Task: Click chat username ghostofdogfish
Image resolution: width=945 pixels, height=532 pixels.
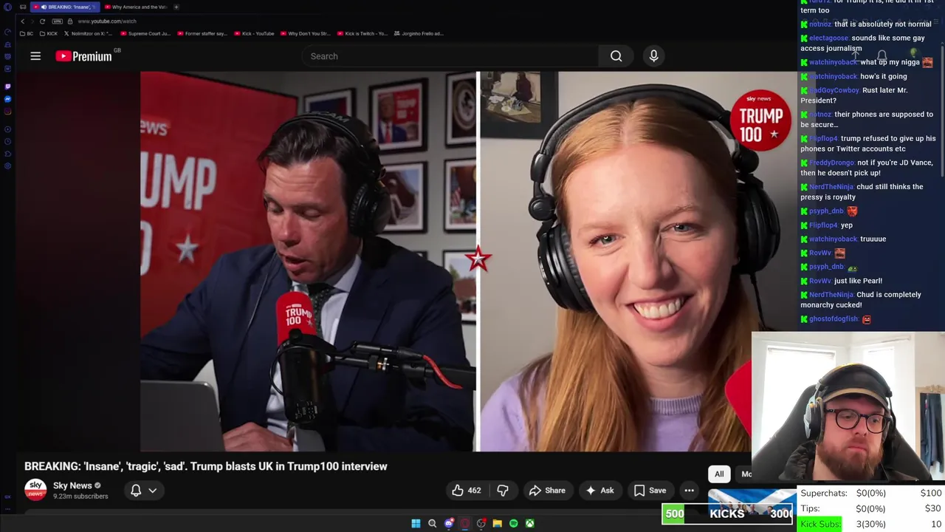Action: coord(834,319)
